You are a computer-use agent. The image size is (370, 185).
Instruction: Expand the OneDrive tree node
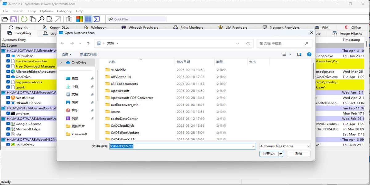pyautogui.click(x=61, y=62)
